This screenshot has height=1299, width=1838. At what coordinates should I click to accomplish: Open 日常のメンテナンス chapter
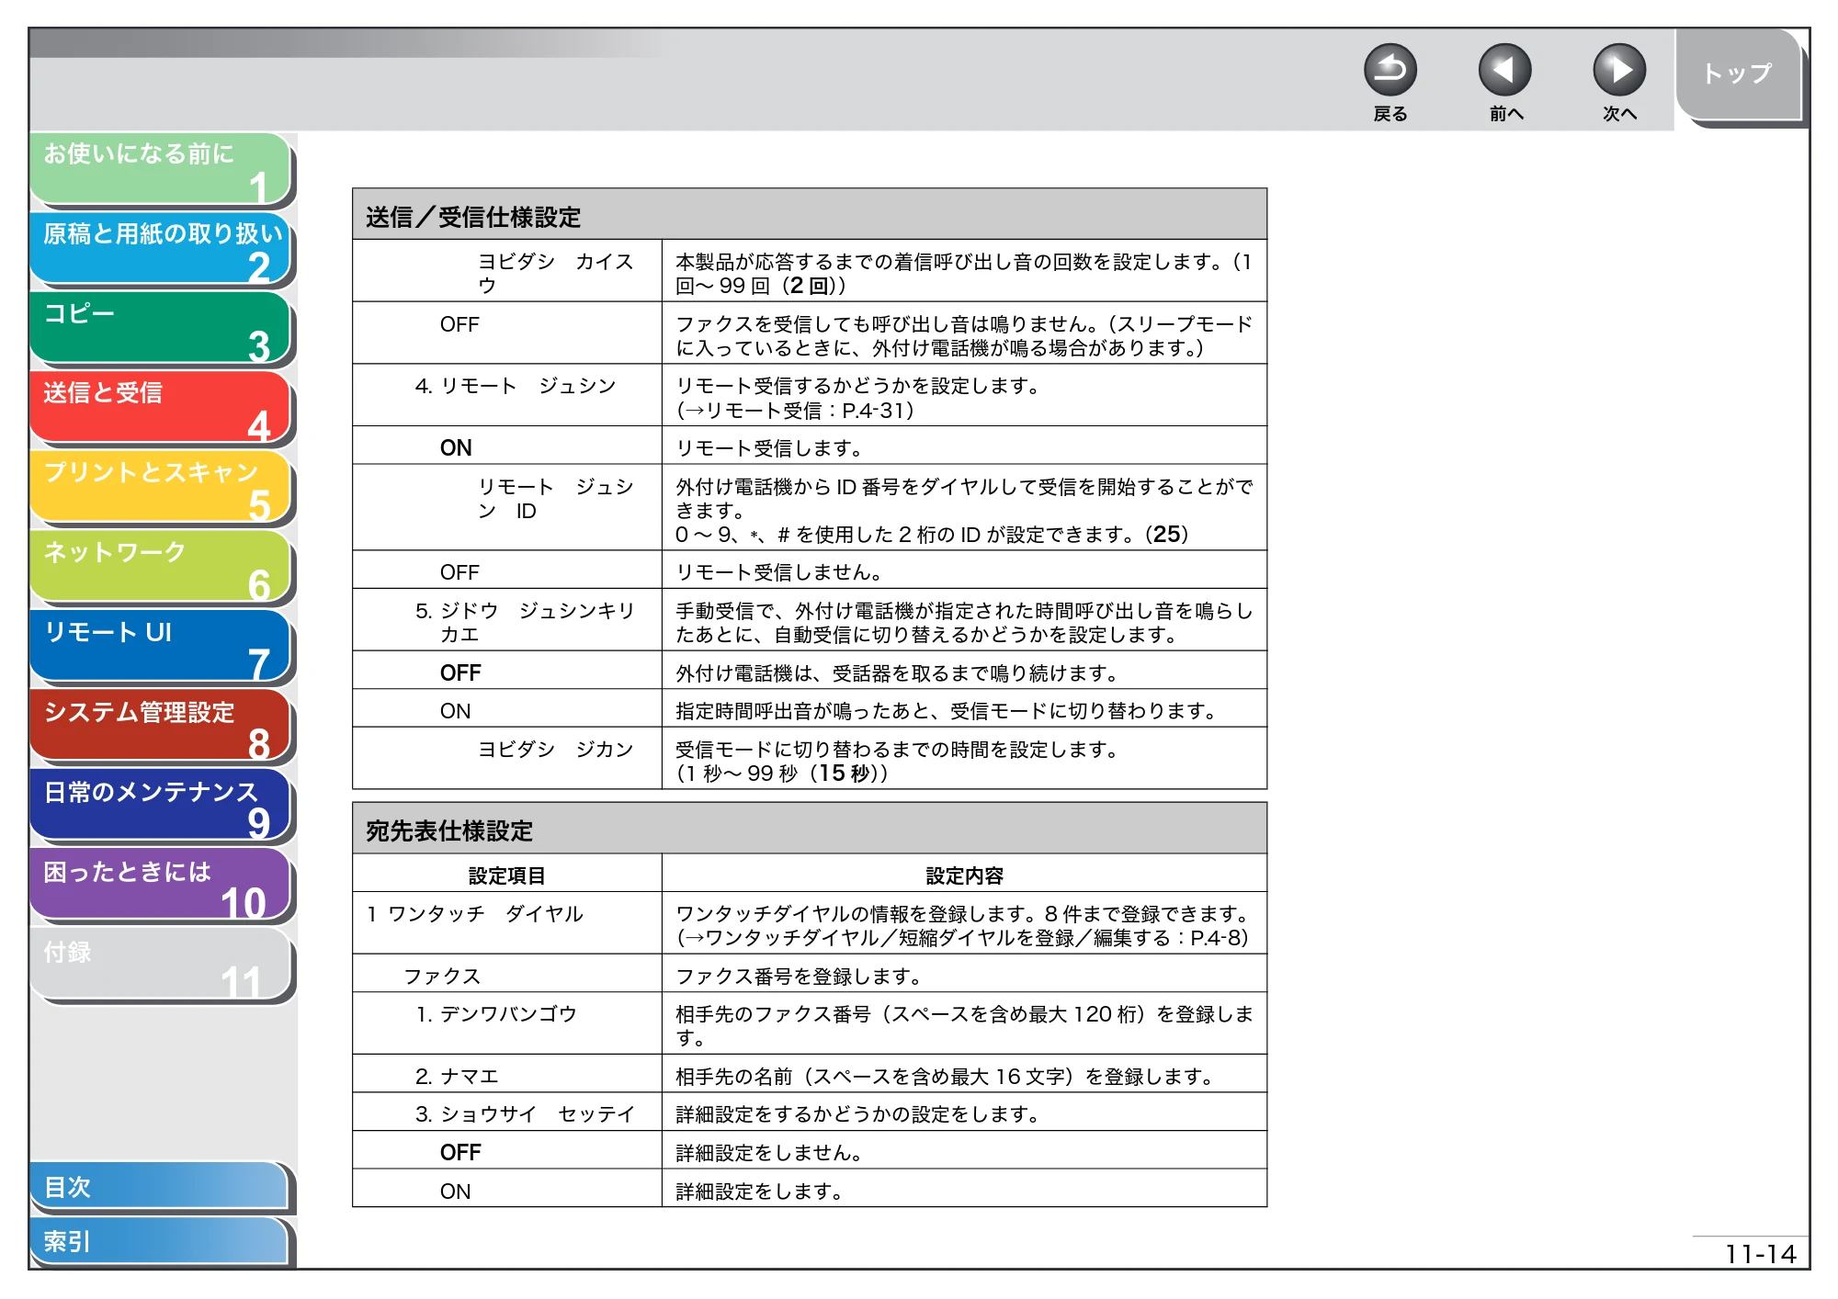[x=160, y=807]
